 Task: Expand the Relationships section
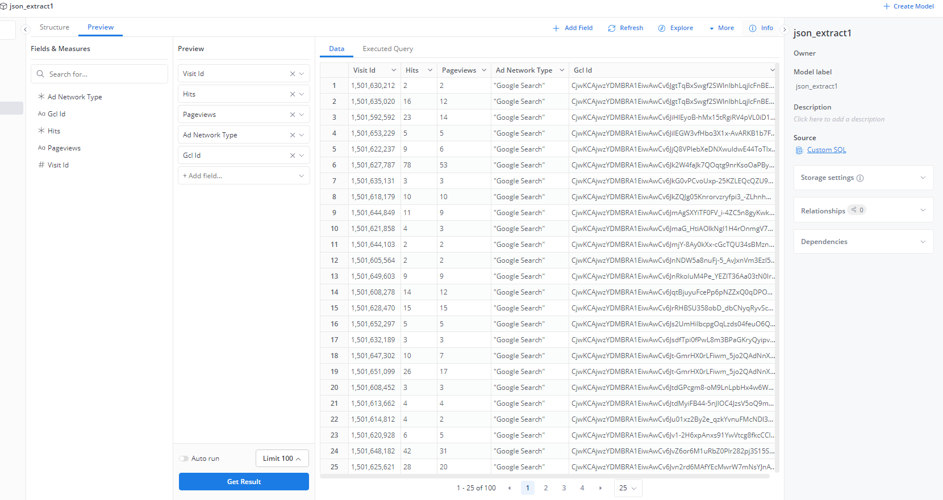pos(923,211)
